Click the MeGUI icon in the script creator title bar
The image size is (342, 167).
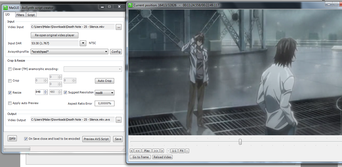6,8
